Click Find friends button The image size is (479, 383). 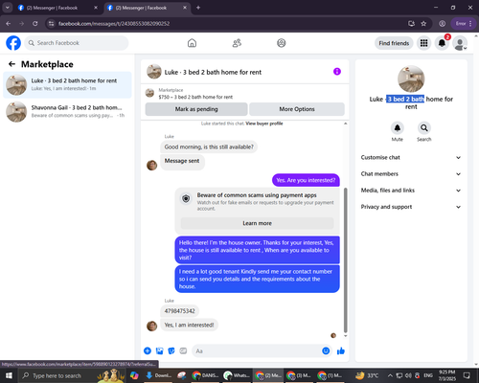(x=394, y=43)
